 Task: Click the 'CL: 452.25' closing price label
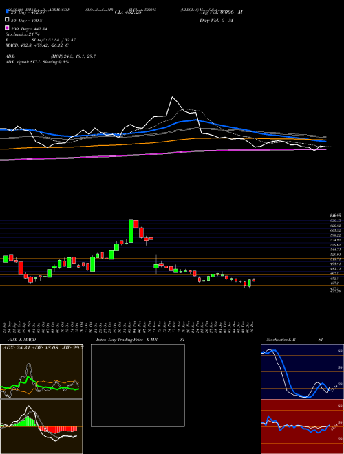coord(128,12)
